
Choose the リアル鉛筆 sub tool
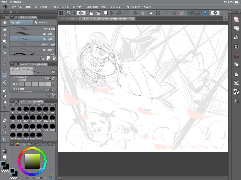[x=33, y=29]
